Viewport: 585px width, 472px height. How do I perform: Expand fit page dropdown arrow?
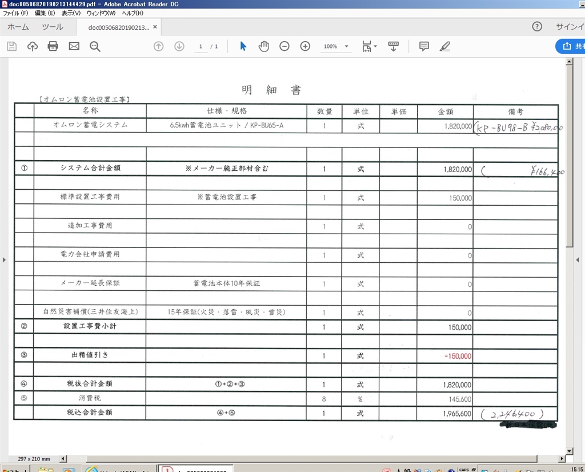point(375,46)
